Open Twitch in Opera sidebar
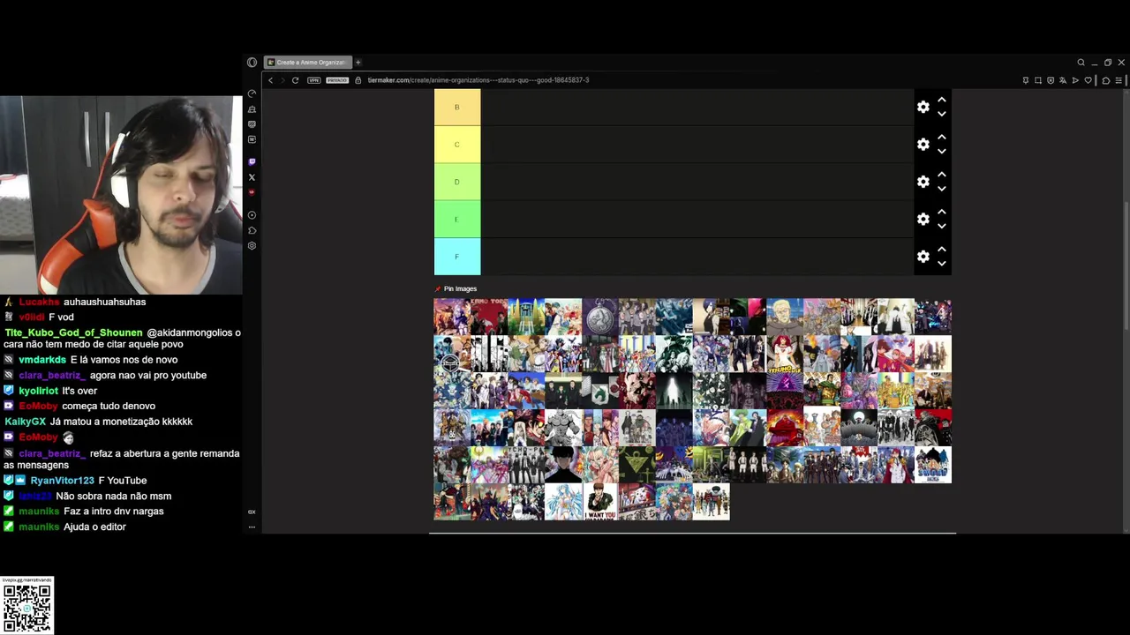1130x635 pixels. 252,161
